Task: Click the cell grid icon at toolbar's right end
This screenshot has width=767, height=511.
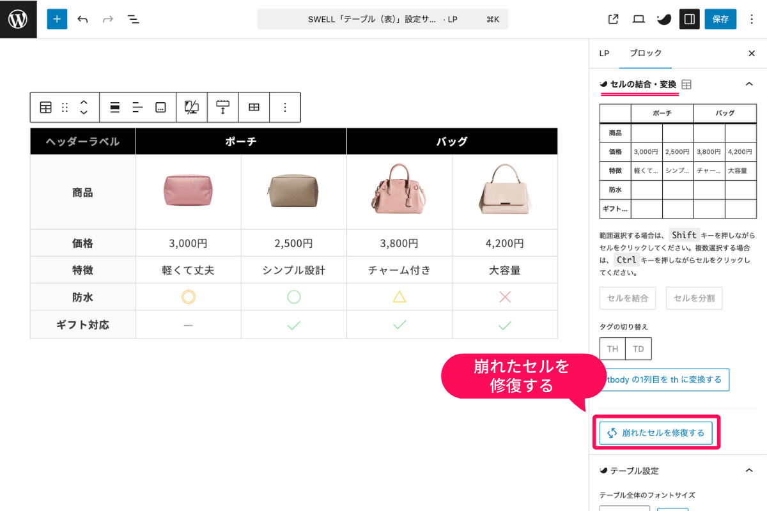Action: [x=254, y=107]
